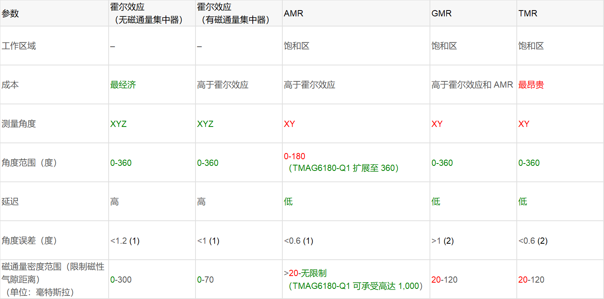This screenshot has width=604, height=299.
Task: Click the 0-70 flux density value
Action: tap(205, 280)
